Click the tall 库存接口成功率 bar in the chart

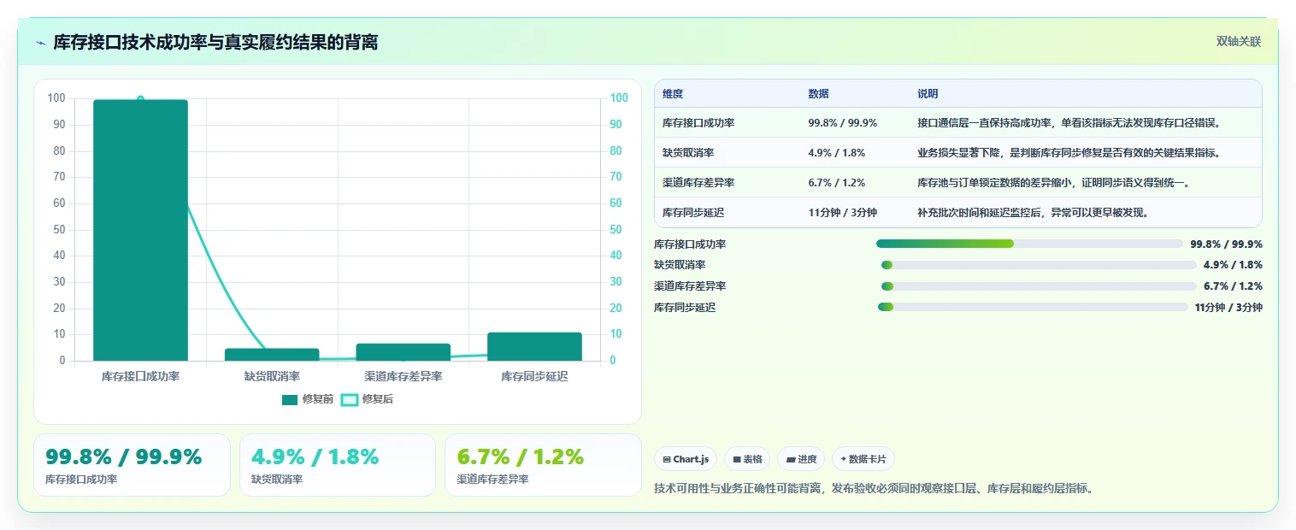pos(140,230)
